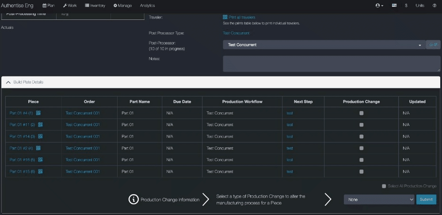Viewport: 442px width, 215px height.
Task: Enable Select All Production Change checkbox
Action: [x=384, y=186]
